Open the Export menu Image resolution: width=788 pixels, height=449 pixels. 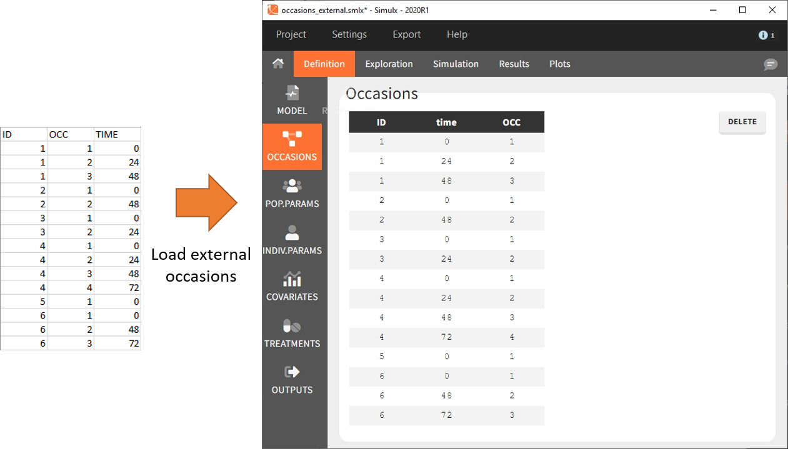[407, 34]
